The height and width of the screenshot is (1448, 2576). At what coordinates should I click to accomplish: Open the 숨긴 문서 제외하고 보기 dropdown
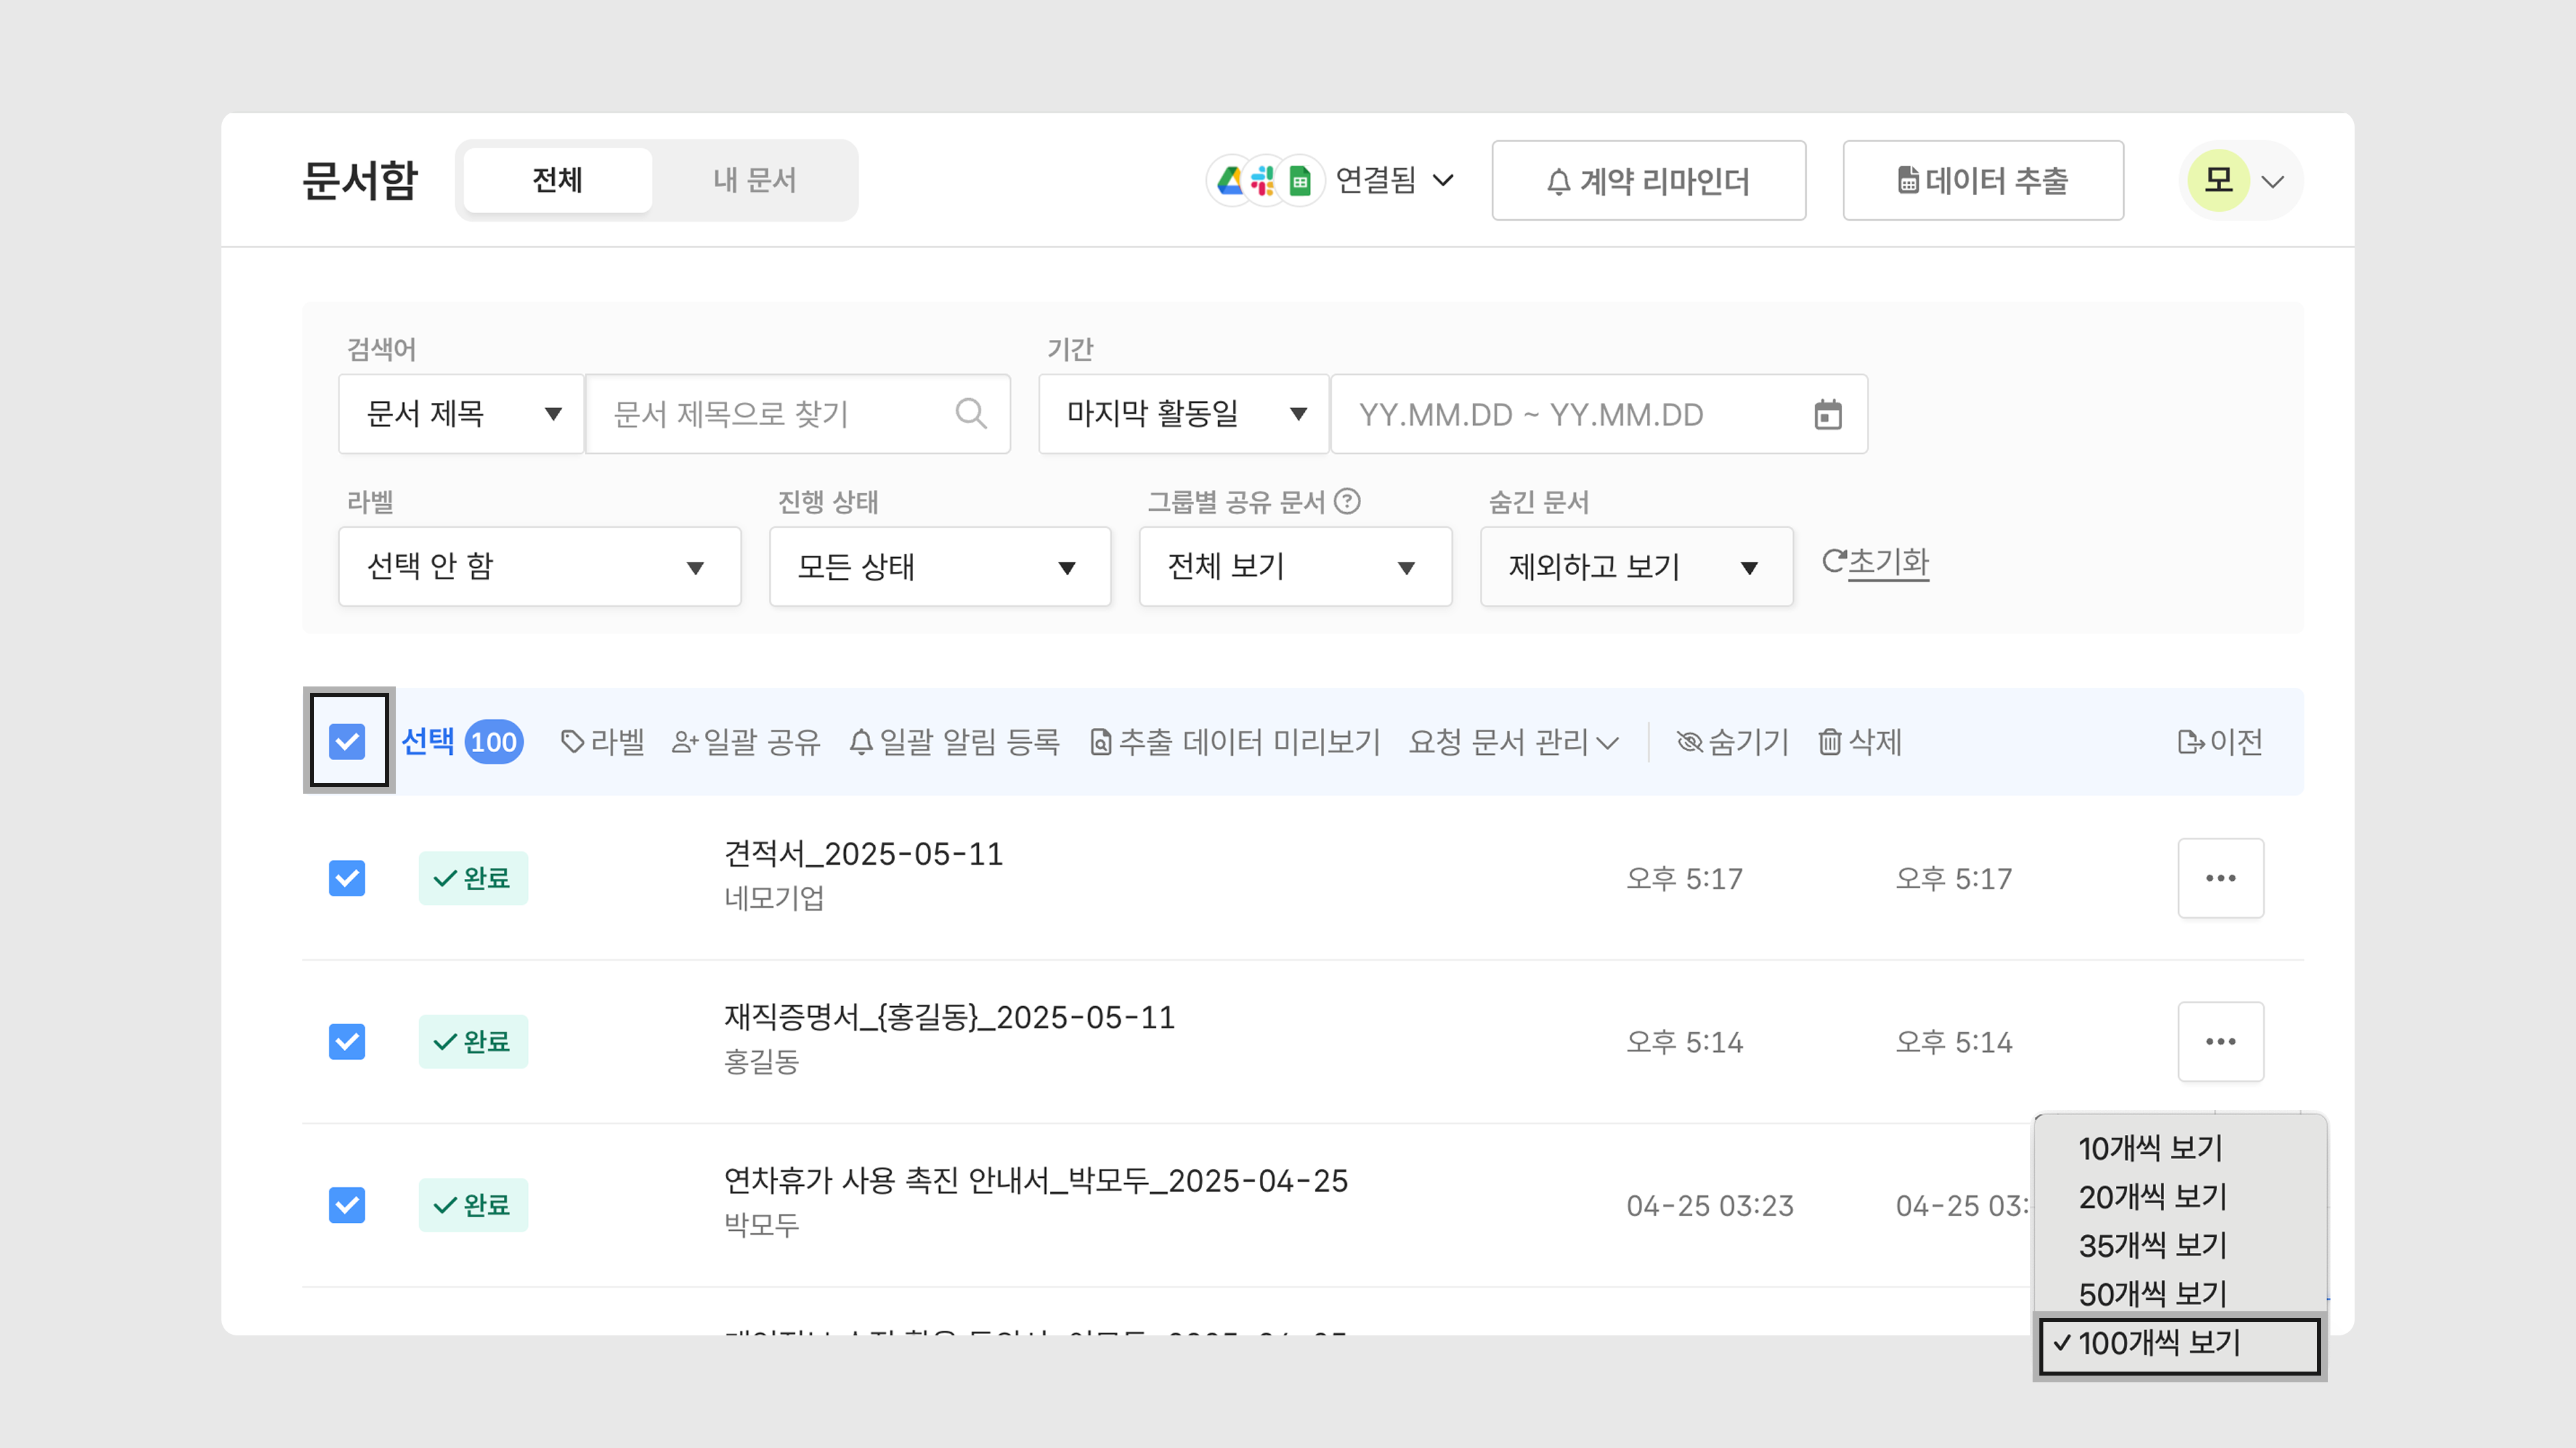pyautogui.click(x=1635, y=566)
